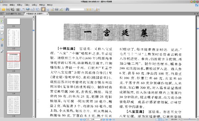Click the binoculars Search icon

pyautogui.click(x=67, y=9)
